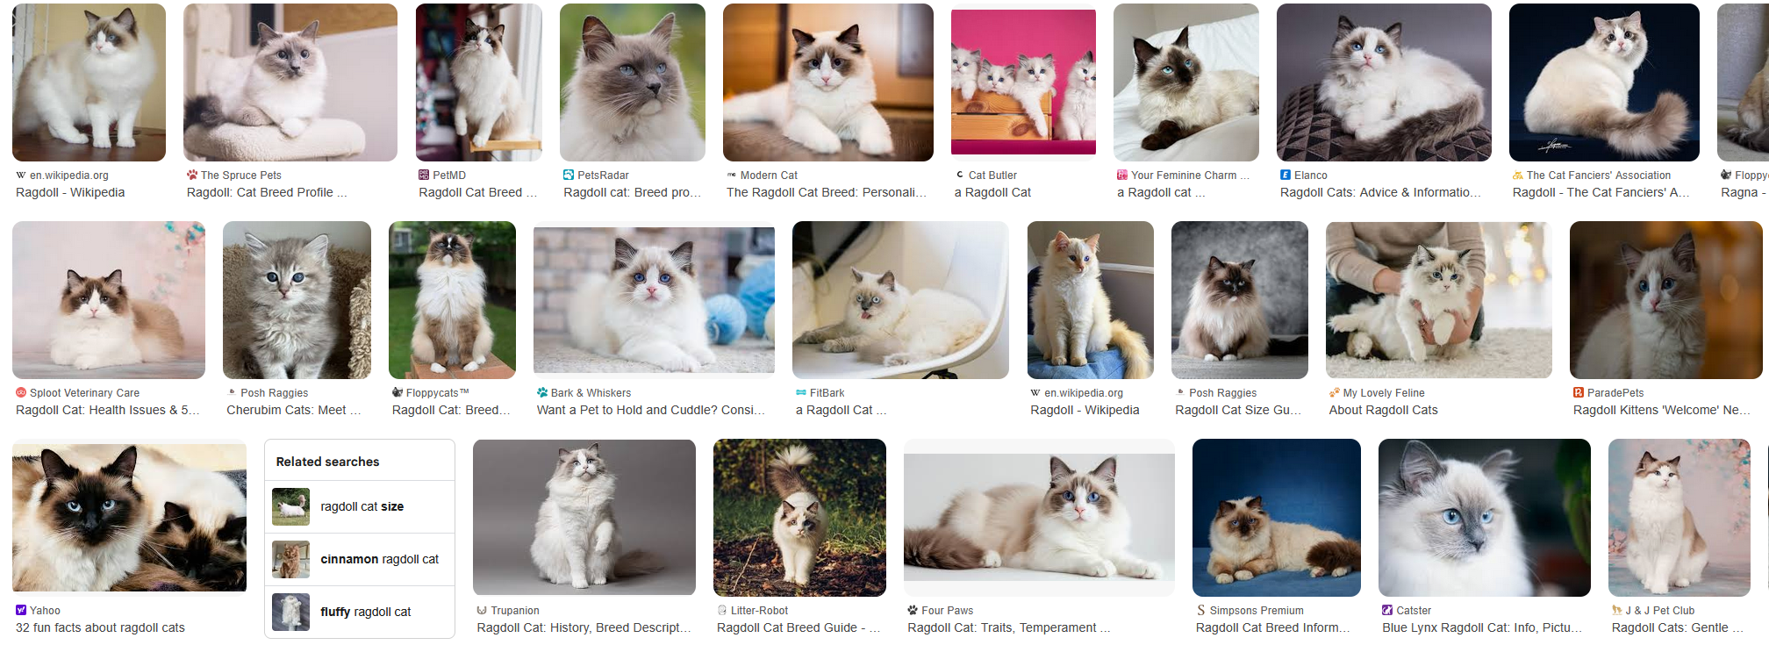This screenshot has width=1769, height=645.
Task: Click the Yahoo purple favicon
Action: point(21,611)
